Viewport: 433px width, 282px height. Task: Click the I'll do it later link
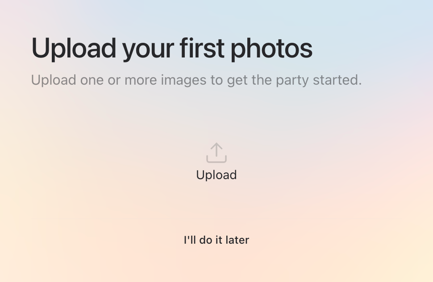click(x=216, y=240)
